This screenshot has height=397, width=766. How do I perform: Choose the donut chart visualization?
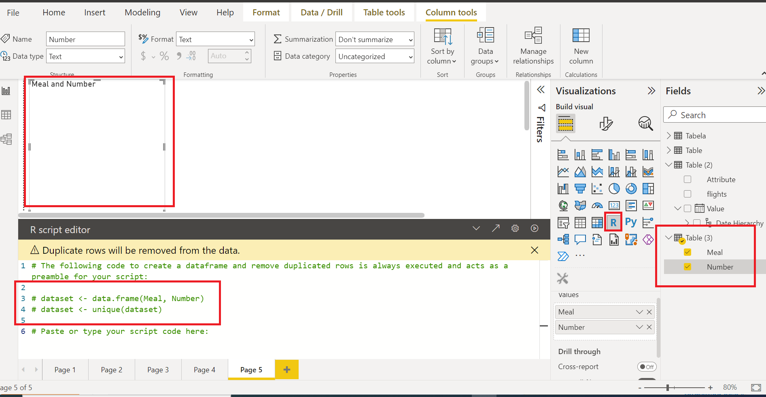[x=631, y=189]
